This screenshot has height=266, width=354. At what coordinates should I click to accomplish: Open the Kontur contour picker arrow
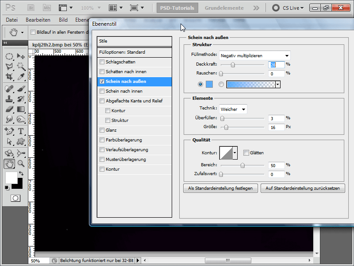[x=235, y=153]
